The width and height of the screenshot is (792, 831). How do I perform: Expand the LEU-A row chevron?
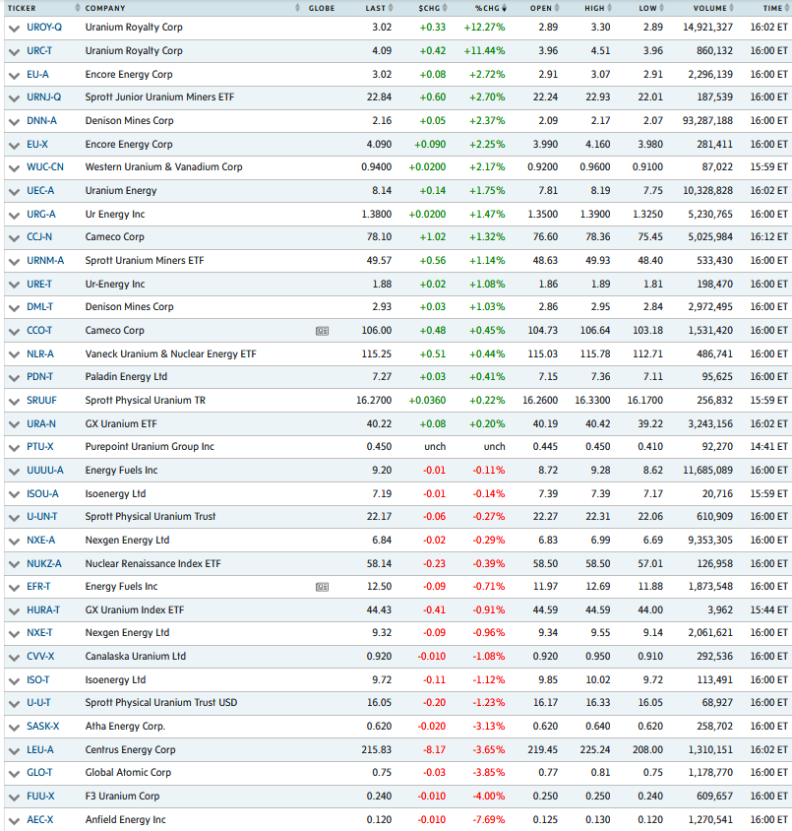tap(15, 751)
